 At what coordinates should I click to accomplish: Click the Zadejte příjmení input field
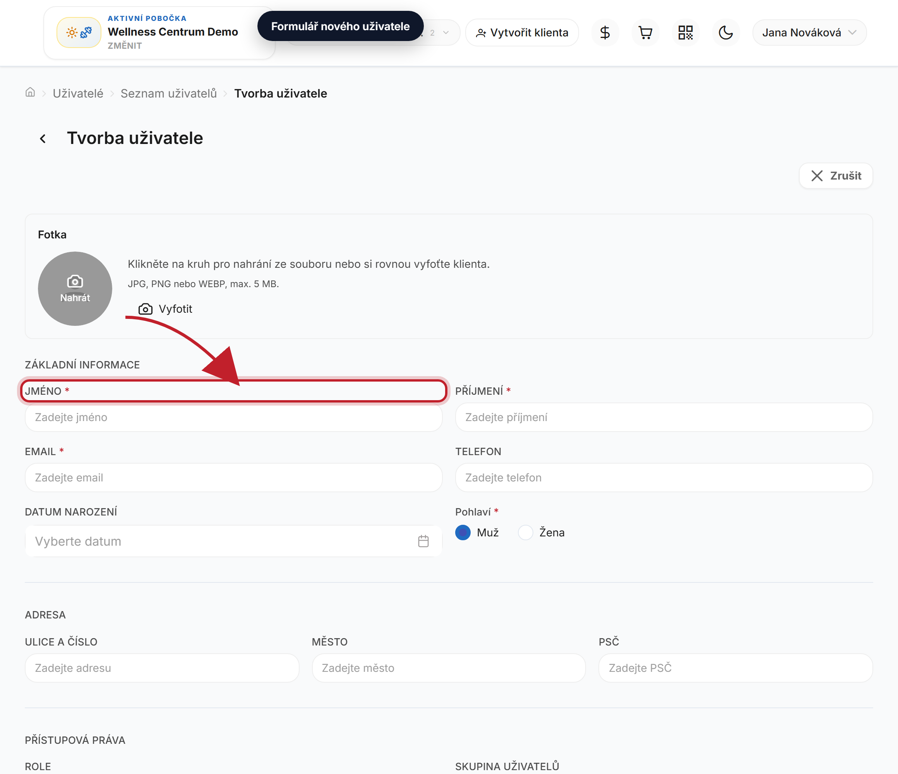663,417
